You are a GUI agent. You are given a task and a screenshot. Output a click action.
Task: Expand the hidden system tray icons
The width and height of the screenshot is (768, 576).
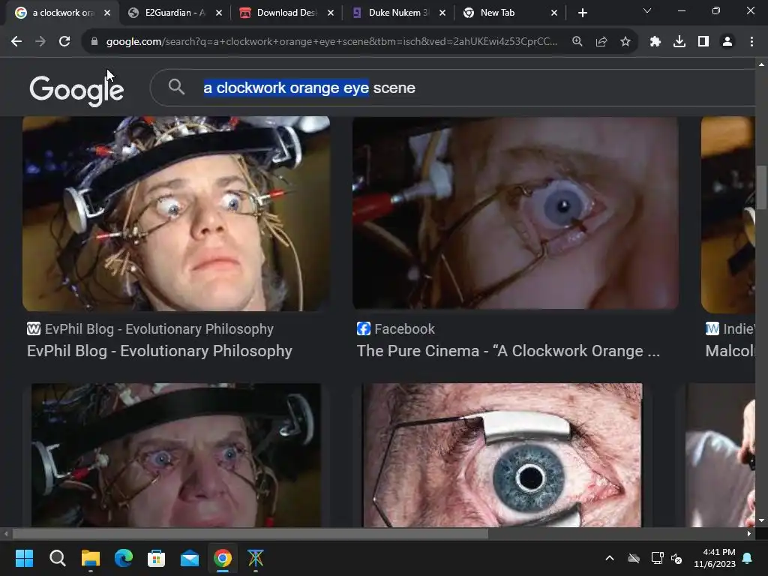(610, 558)
